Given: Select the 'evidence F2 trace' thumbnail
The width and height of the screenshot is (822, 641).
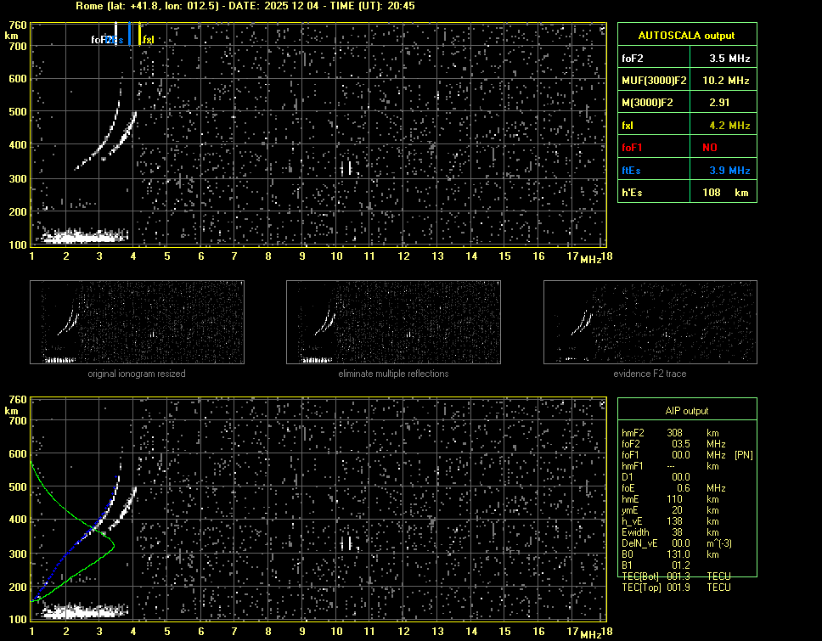Looking at the screenshot, I should (x=650, y=323).
